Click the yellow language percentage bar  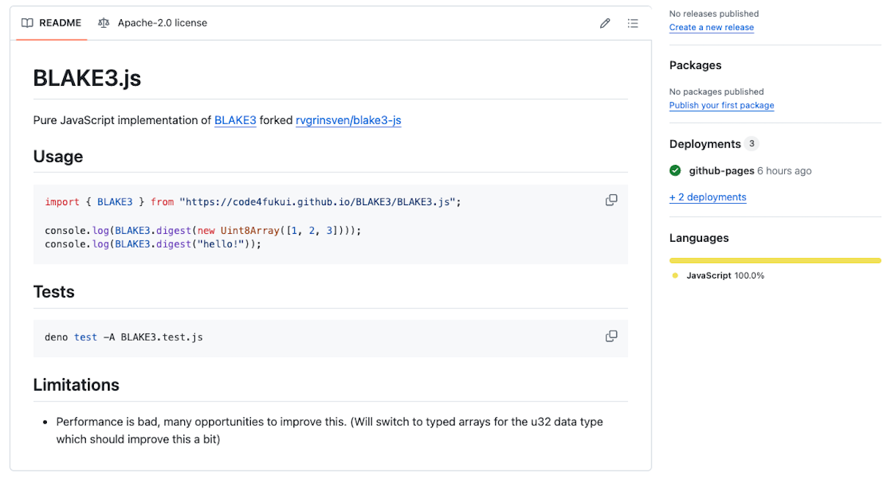pyautogui.click(x=775, y=260)
